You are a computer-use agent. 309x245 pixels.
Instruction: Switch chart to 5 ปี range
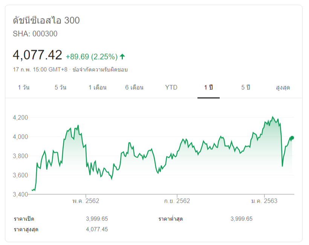(246, 87)
